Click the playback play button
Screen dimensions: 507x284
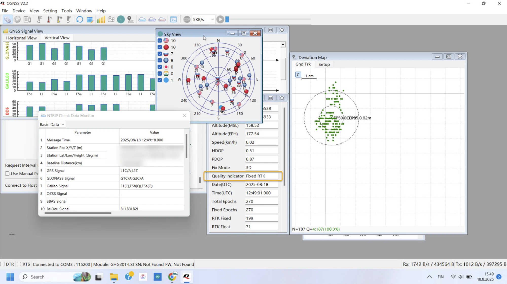click(220, 19)
